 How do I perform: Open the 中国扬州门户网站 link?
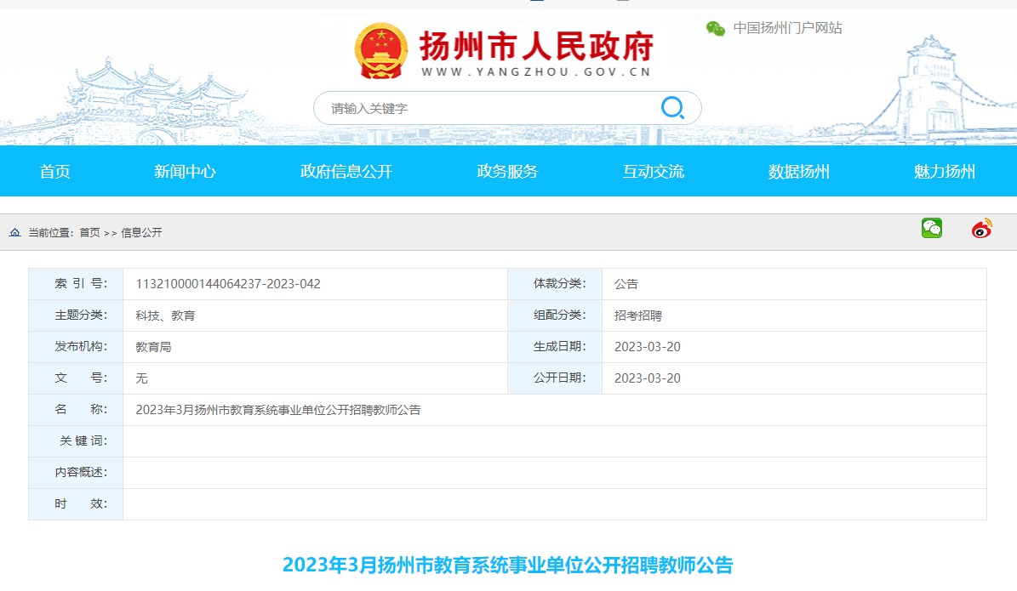point(787,28)
